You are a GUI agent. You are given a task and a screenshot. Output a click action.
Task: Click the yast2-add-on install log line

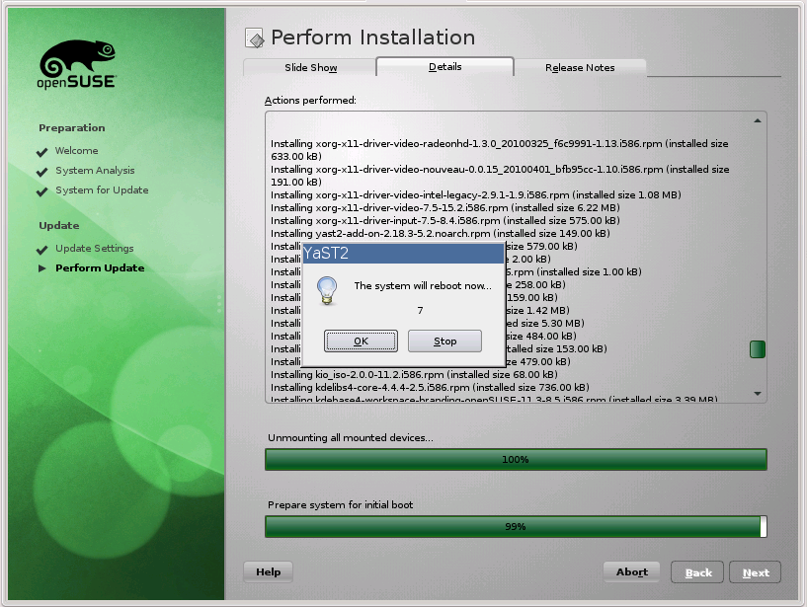pyautogui.click(x=441, y=234)
